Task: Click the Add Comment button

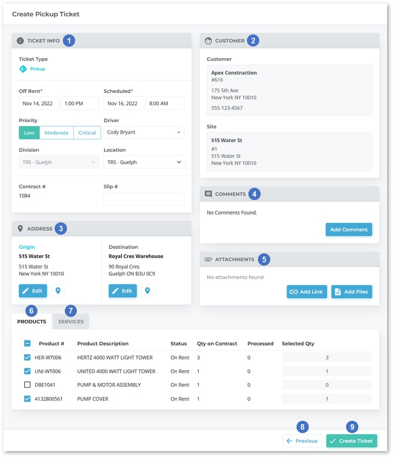Action: [x=348, y=229]
